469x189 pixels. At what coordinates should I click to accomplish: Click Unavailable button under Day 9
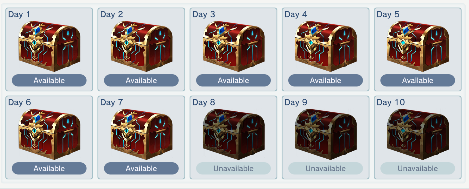tap(326, 168)
